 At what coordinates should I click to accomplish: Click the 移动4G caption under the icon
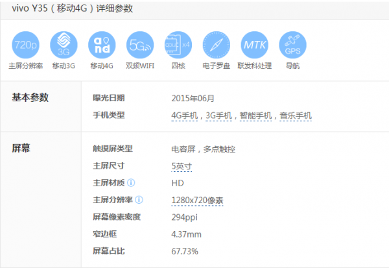[102, 66]
